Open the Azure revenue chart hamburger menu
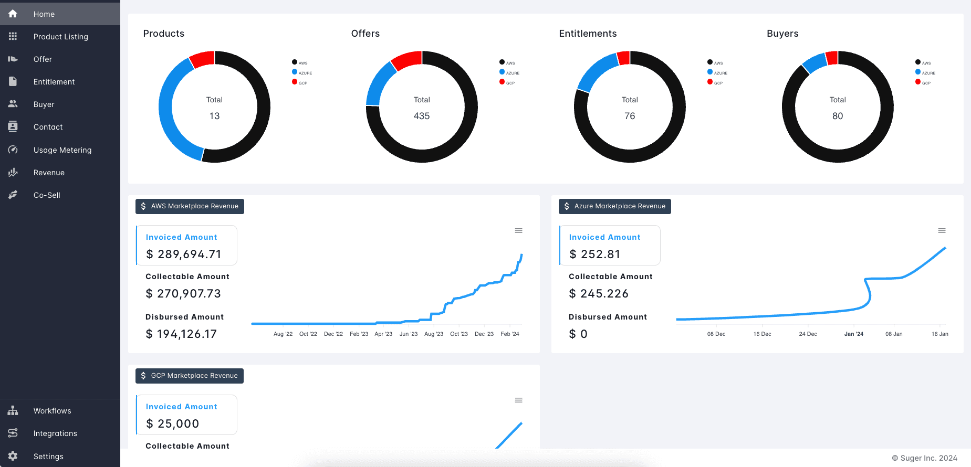 coord(942,230)
